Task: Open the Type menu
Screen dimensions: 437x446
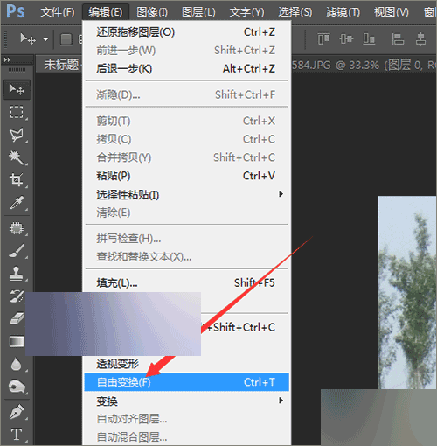Action: click(247, 12)
